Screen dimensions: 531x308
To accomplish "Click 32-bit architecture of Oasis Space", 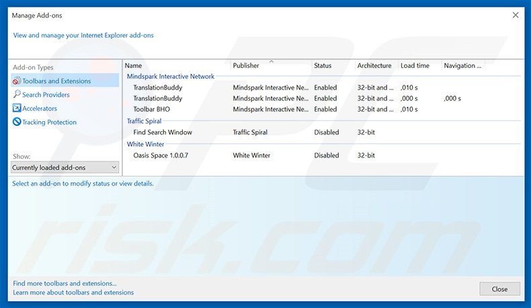I will (366, 155).
